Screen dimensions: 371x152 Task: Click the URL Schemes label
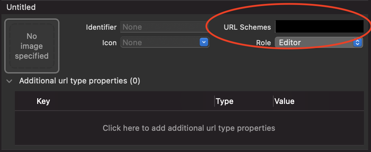247,27
